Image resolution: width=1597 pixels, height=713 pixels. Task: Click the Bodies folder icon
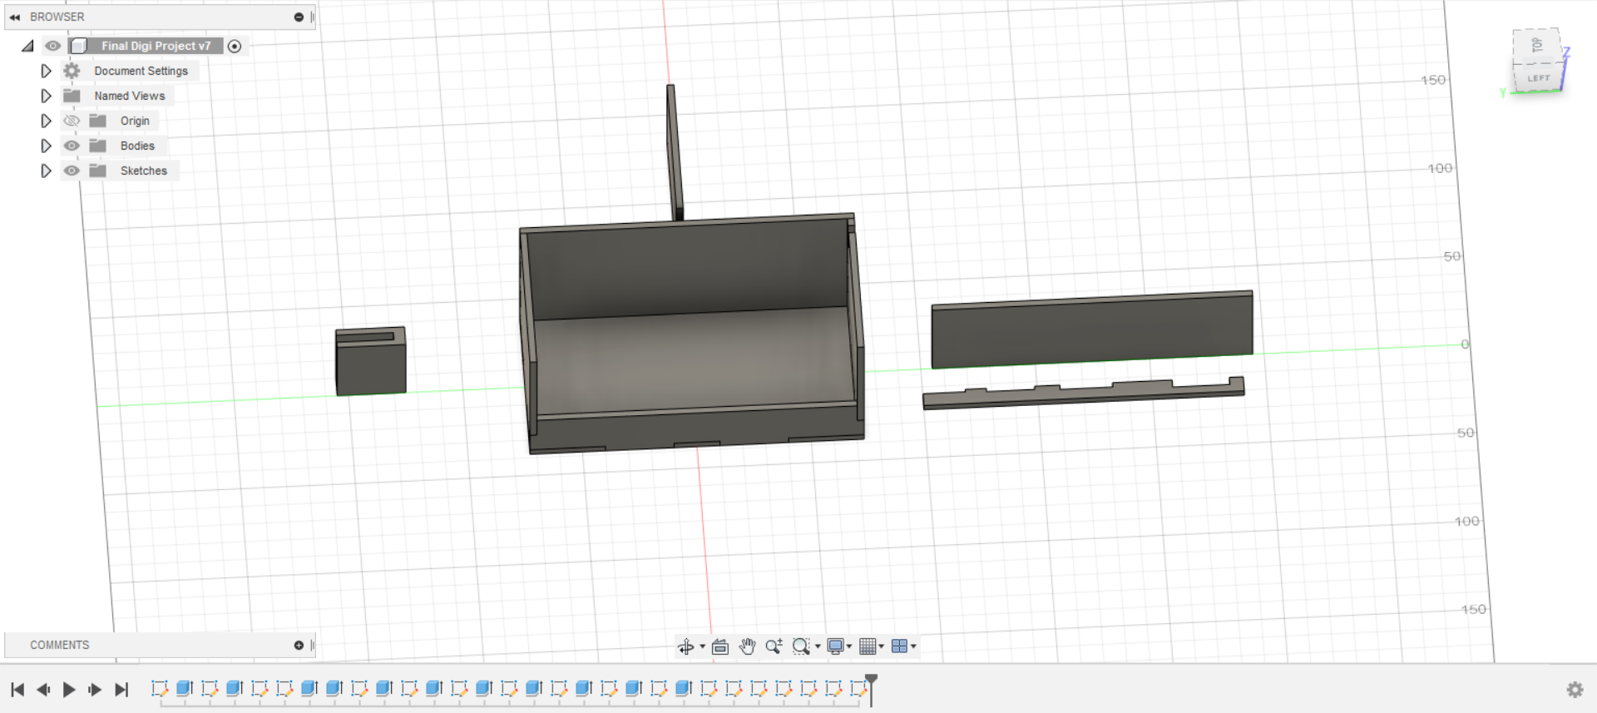pos(98,146)
